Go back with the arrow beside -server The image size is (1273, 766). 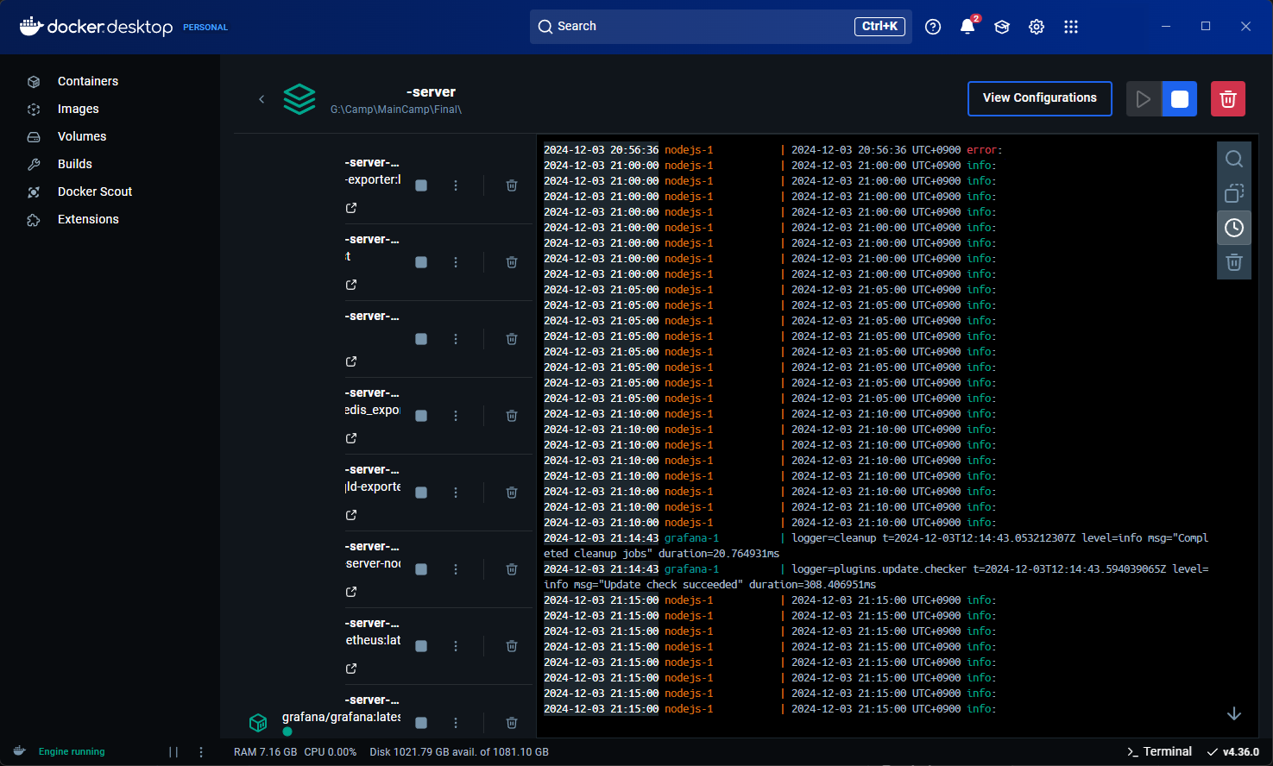(262, 99)
